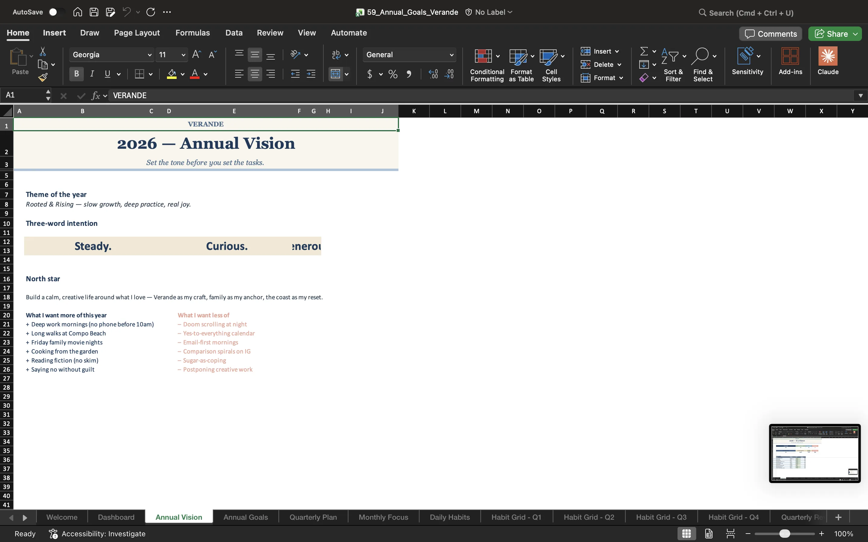This screenshot has width=868, height=542.
Task: Toggle Middle vertical alignment
Action: point(255,55)
